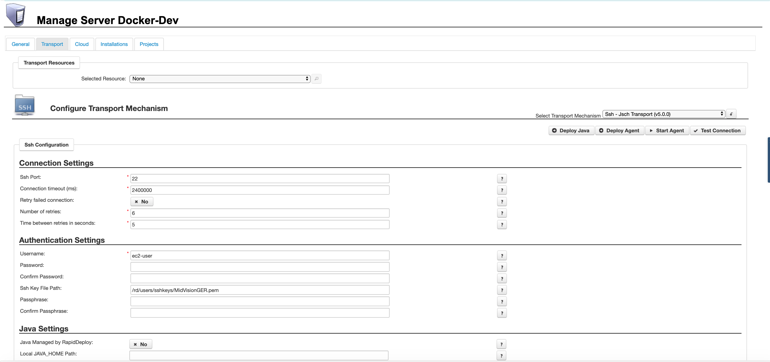The image size is (770, 362).
Task: Click the Test Connection button
Action: pos(717,131)
